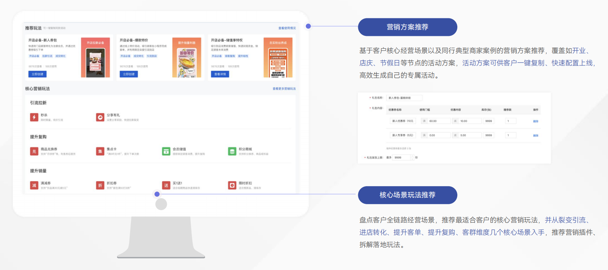The width and height of the screenshot is (608, 270).
Task: Click the 锁客复购 tag on 储值享特权 card
Action: point(230,56)
